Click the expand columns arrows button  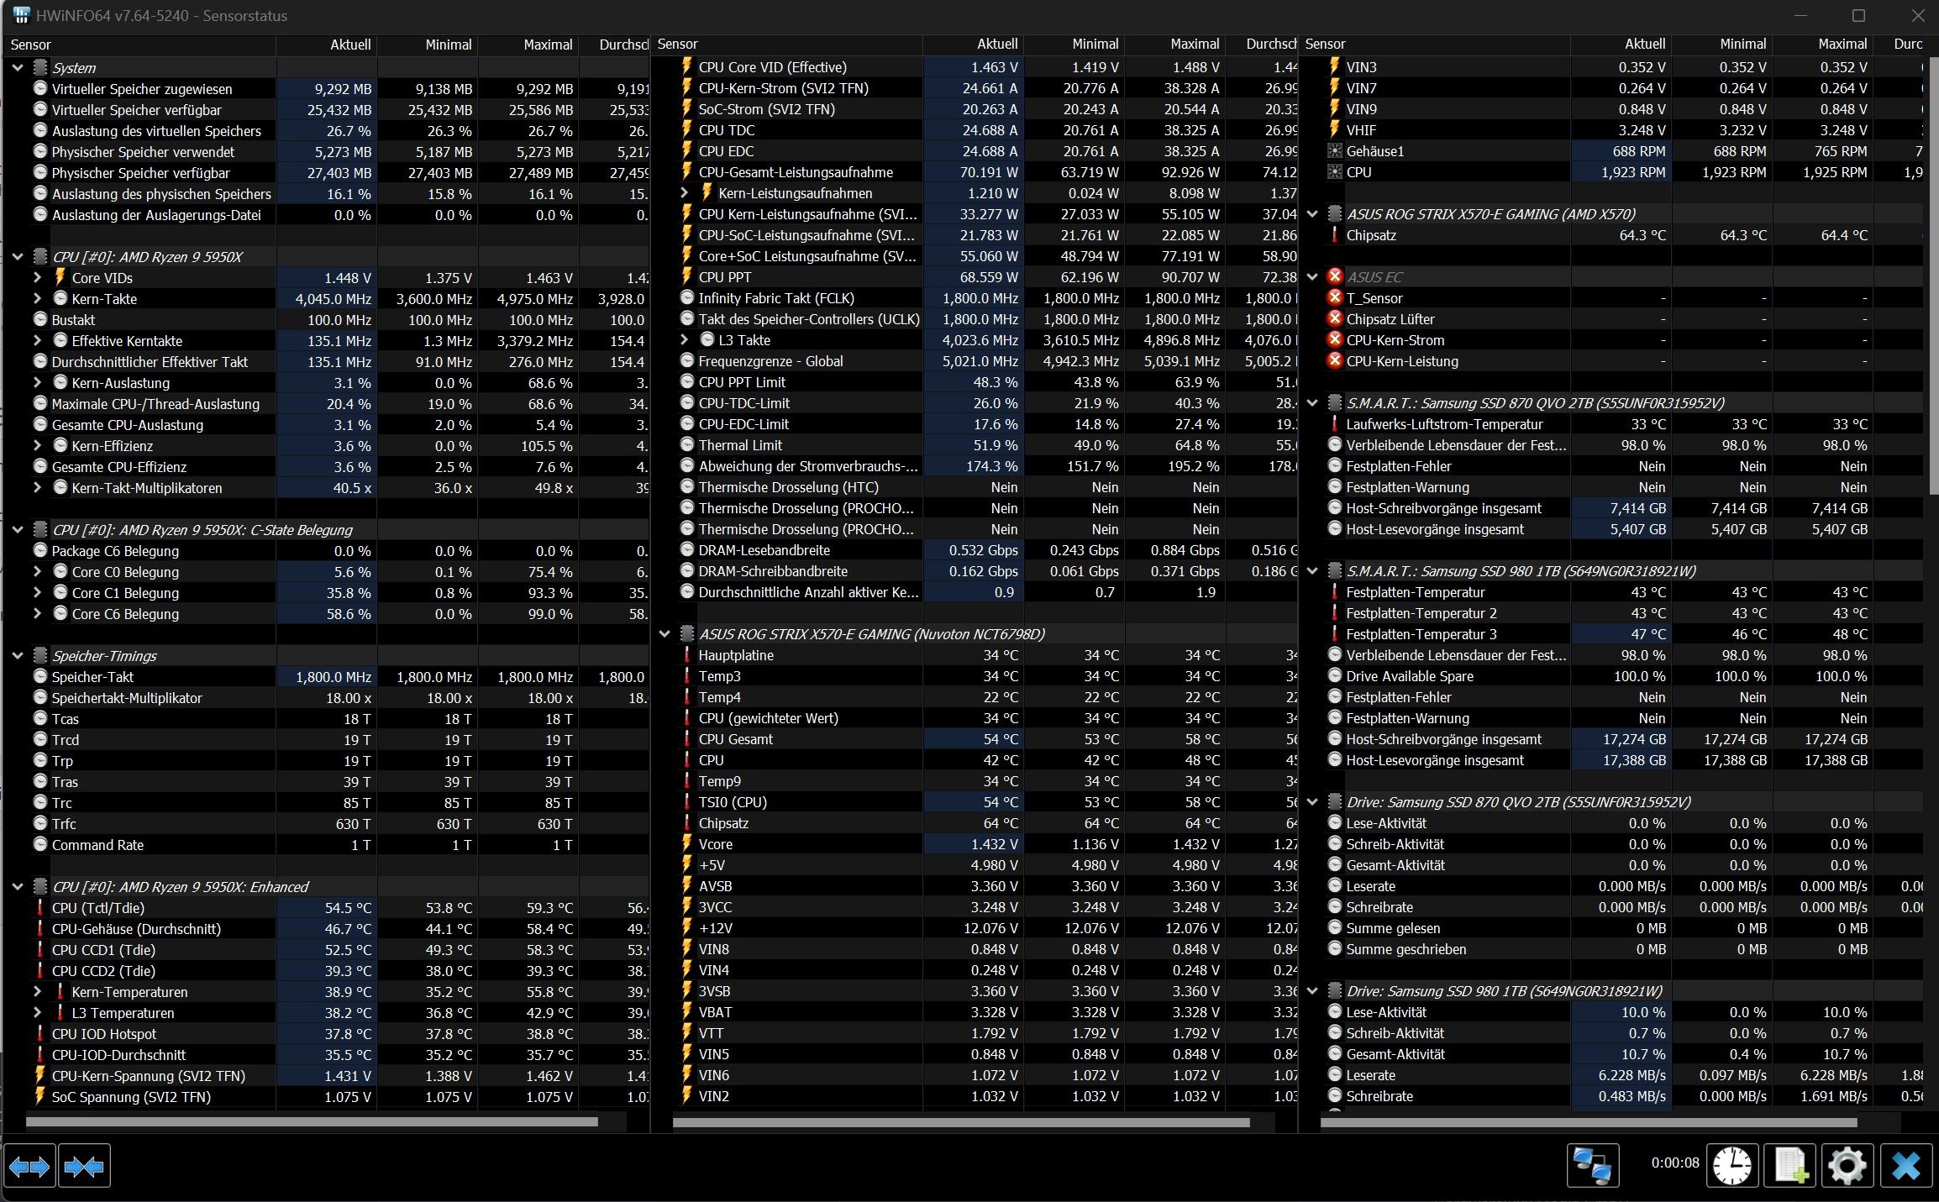(29, 1166)
